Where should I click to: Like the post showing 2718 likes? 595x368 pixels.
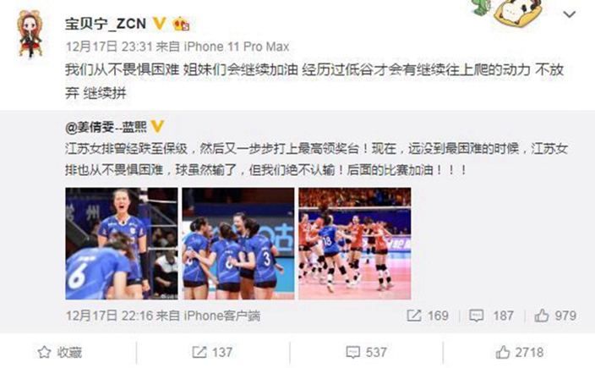pyautogui.click(x=520, y=353)
